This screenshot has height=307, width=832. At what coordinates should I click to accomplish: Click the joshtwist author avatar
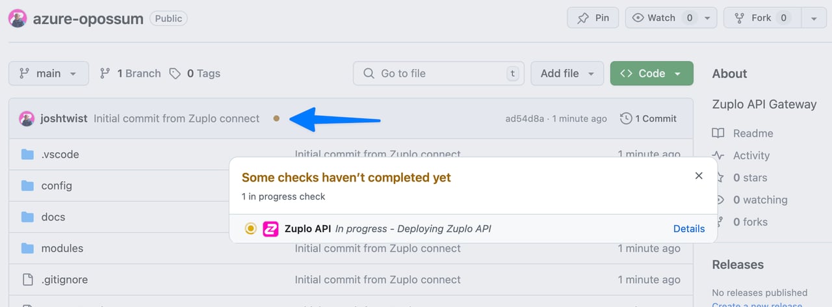27,118
